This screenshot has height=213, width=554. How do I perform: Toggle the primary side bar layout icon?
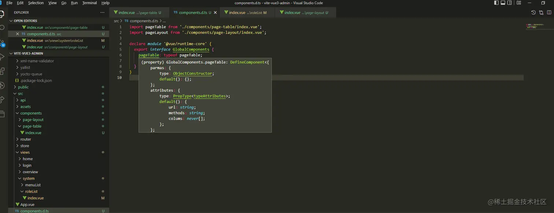coord(496,3)
